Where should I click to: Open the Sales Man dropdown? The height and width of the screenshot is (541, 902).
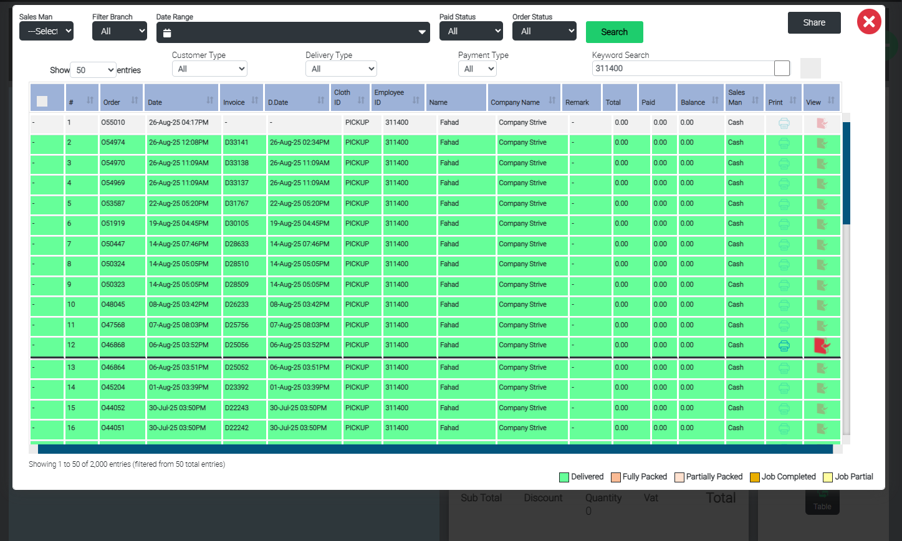(x=46, y=31)
